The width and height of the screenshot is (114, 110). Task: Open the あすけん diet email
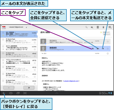point(19,48)
